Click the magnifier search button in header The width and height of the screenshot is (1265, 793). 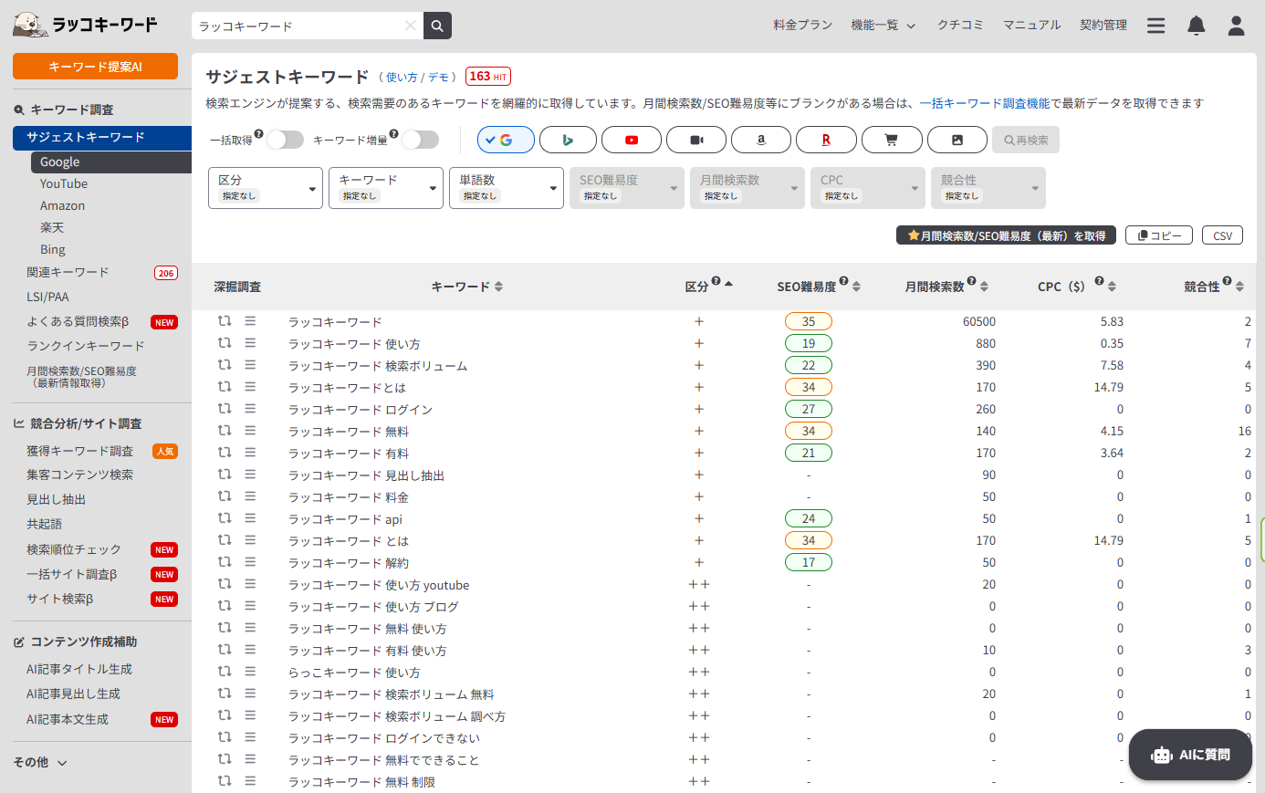point(437,26)
